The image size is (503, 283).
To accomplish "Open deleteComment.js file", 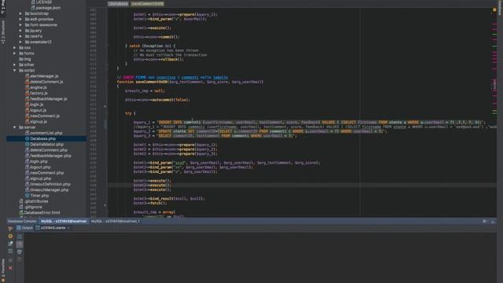I will (44, 82).
